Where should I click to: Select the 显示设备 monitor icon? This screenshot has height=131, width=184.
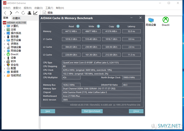click(x=8, y=40)
